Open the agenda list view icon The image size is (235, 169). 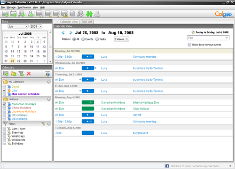point(72,14)
